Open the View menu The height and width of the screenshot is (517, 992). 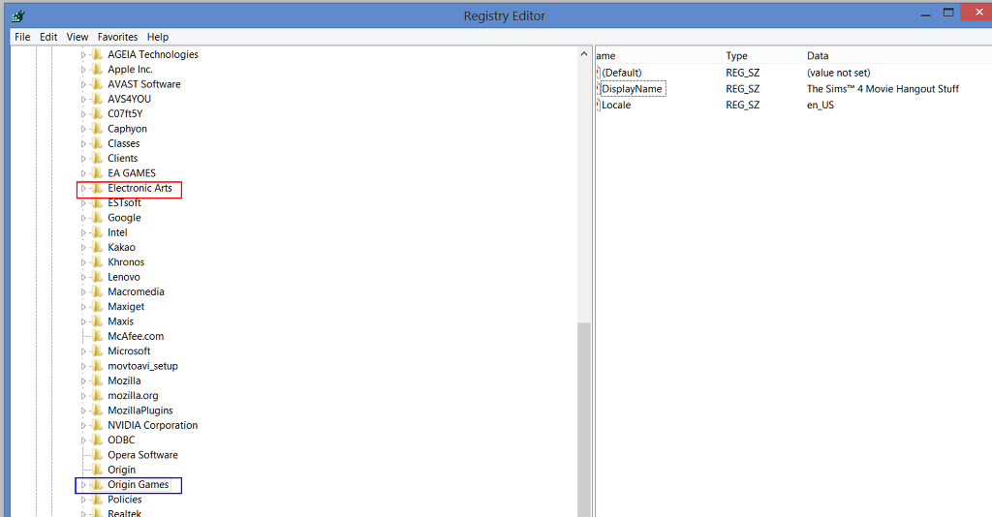pyautogui.click(x=77, y=37)
